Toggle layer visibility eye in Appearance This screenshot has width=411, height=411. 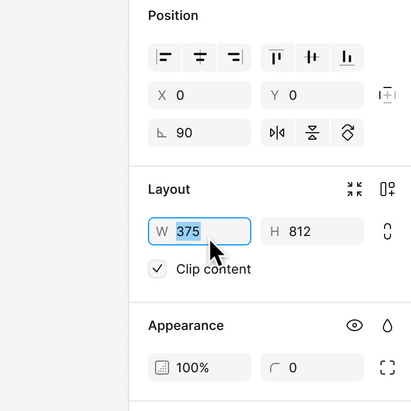pos(355,325)
